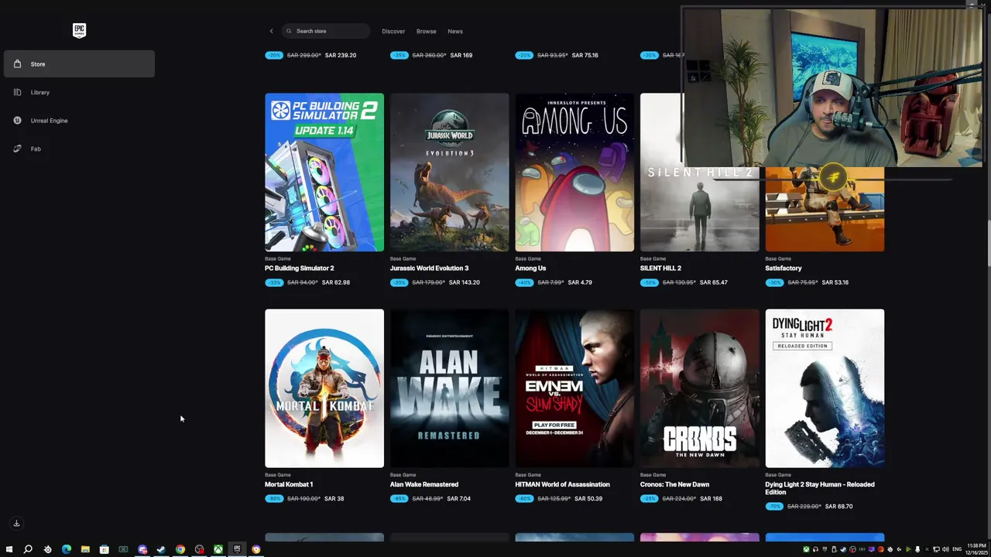
Task: Open Windows taskbar search
Action: point(28,549)
